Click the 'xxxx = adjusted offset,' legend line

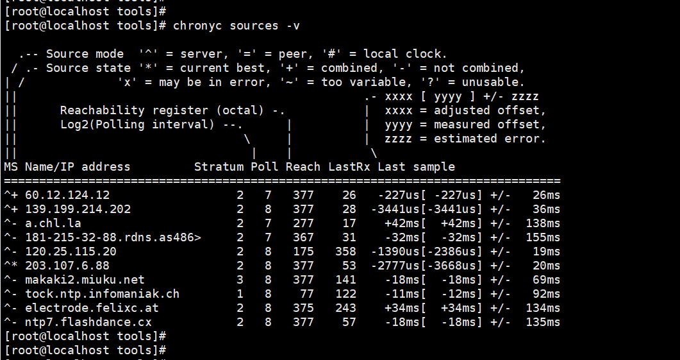(465, 110)
